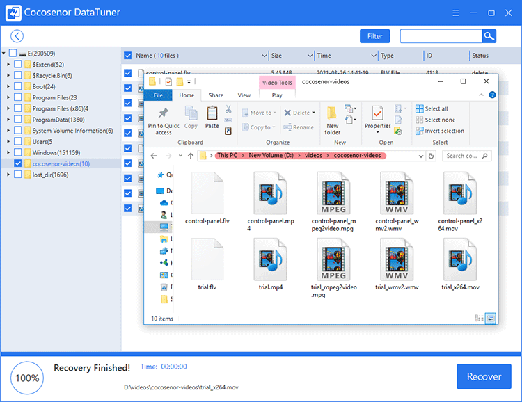Switch to details view in Explorer
Viewport: 522px width, 402px height.
pyautogui.click(x=479, y=318)
